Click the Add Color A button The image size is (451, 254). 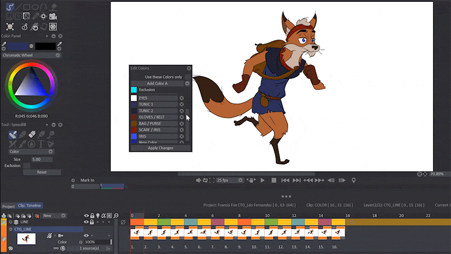click(x=157, y=83)
